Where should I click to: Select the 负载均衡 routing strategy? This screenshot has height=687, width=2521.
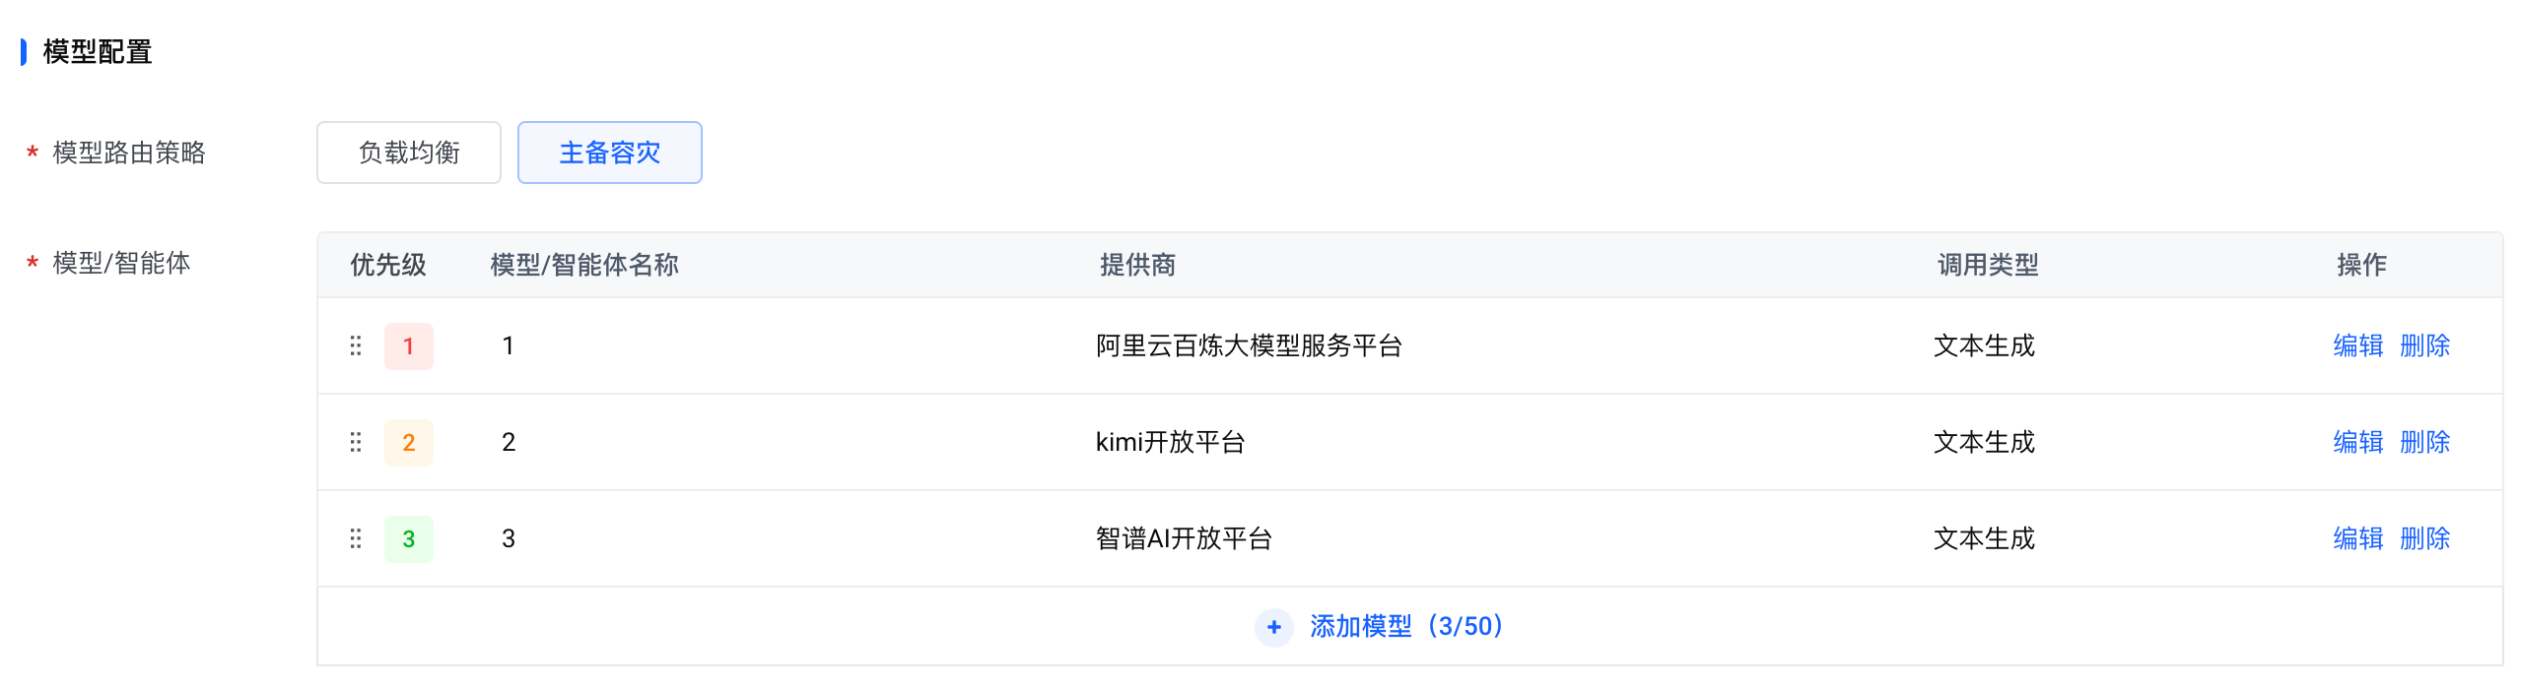point(409,153)
